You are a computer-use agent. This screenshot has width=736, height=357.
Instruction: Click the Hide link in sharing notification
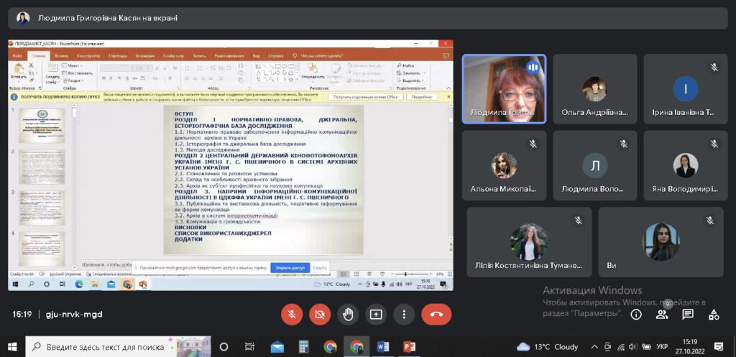click(320, 267)
